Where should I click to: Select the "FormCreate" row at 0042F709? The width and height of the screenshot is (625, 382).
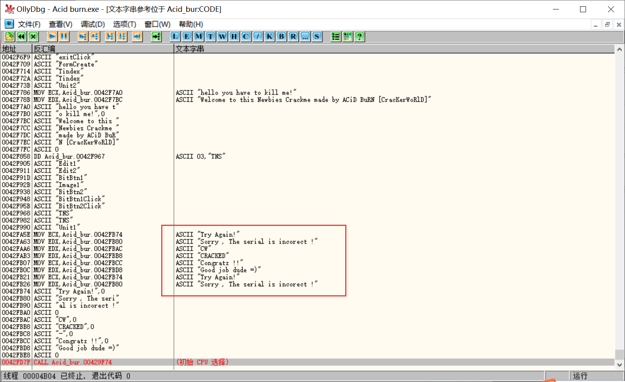pyautogui.click(x=307, y=64)
